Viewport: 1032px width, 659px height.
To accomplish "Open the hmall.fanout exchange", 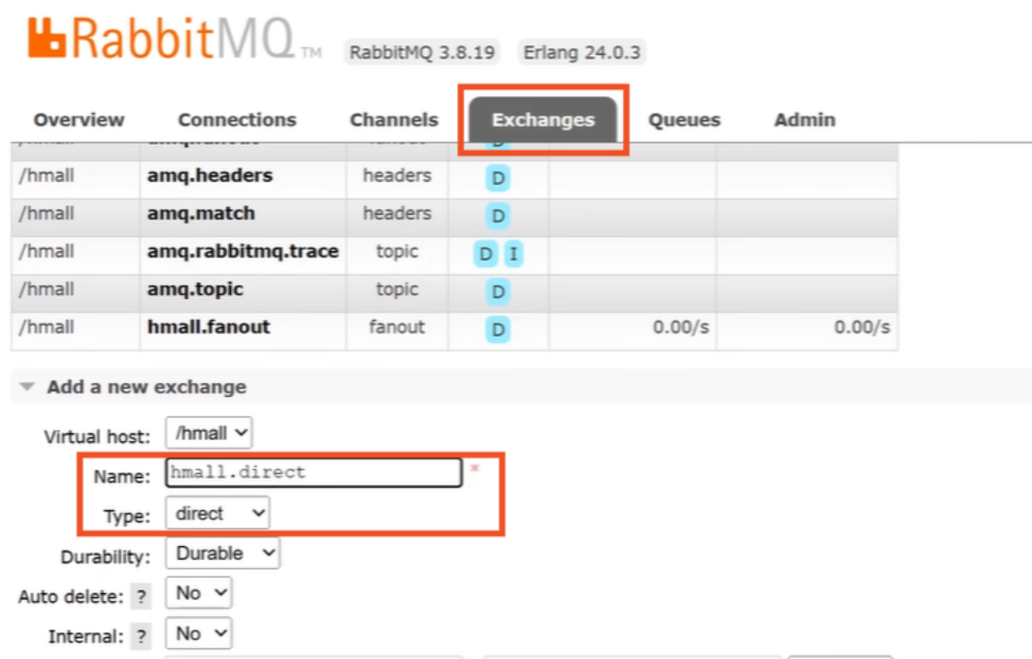I will tap(209, 327).
